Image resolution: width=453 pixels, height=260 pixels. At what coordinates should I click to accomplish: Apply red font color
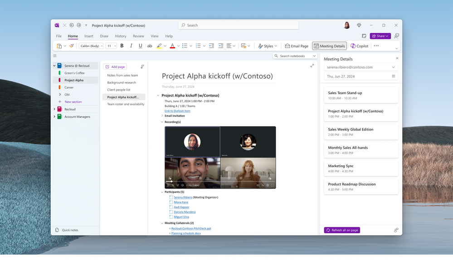coord(172,46)
